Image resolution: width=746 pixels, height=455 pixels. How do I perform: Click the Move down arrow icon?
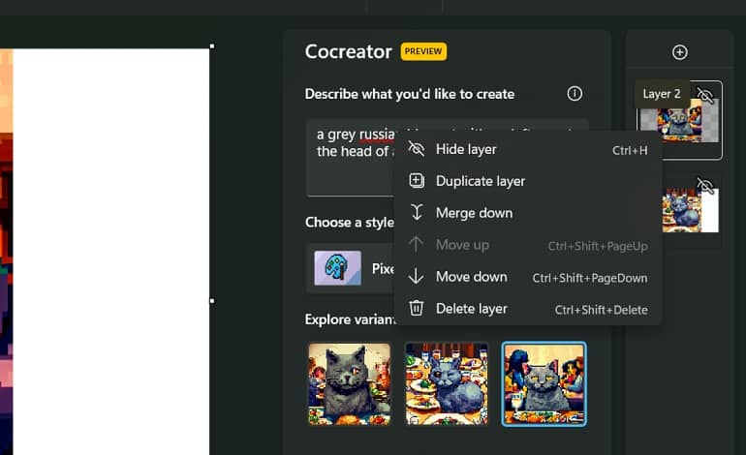[416, 276]
